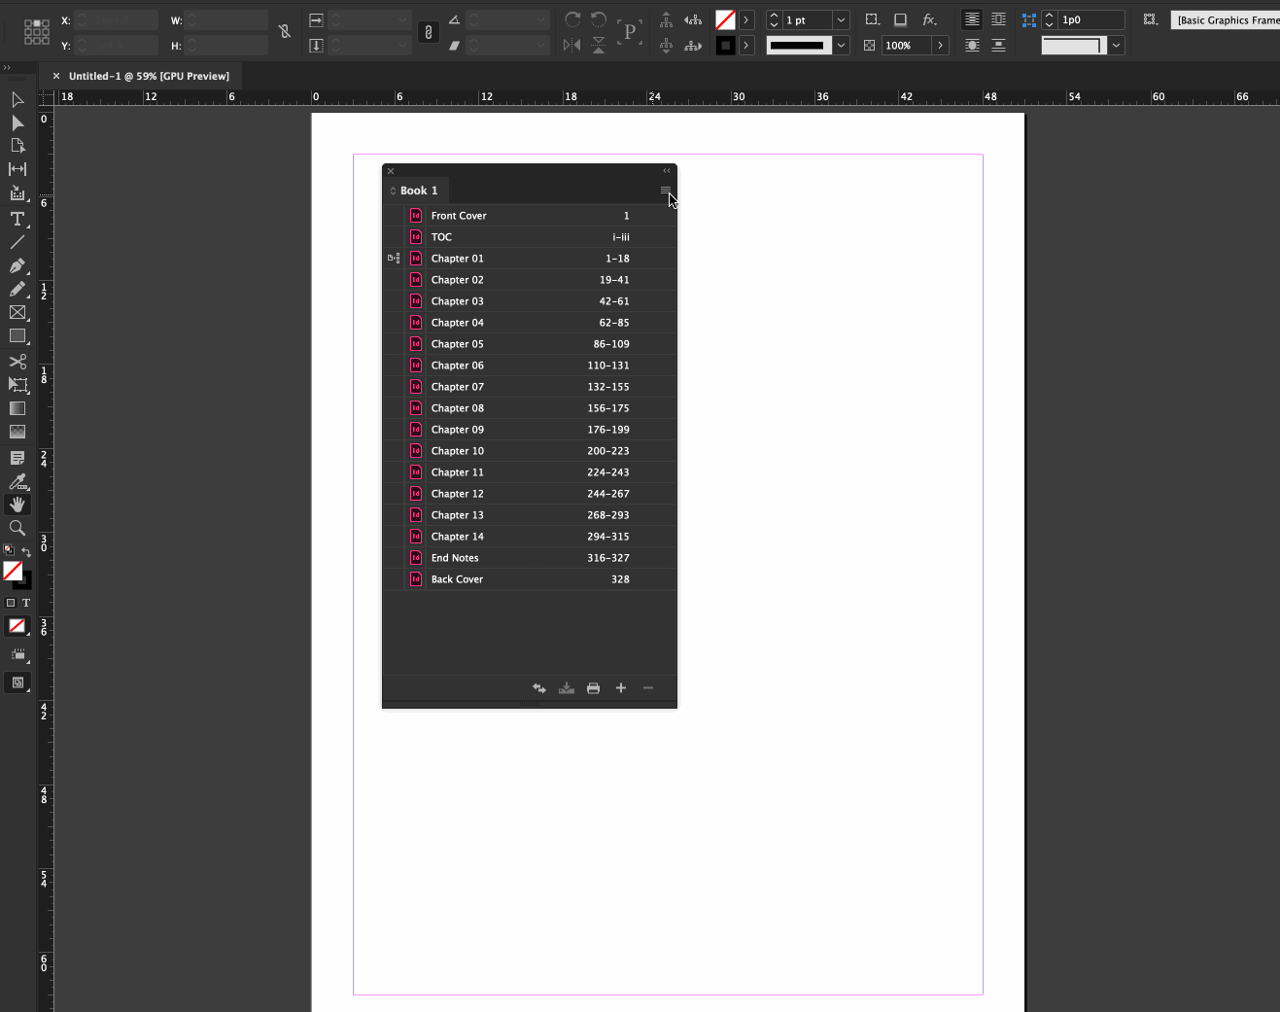Image resolution: width=1280 pixels, height=1012 pixels.
Task: Select the Direct Selection tool
Action: (17, 122)
